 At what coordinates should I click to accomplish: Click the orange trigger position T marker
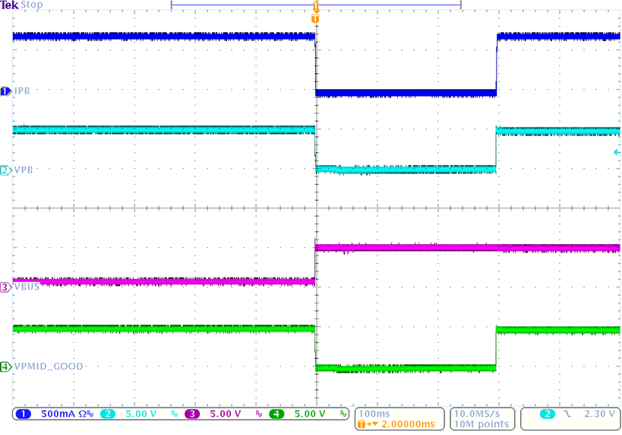pos(315,17)
